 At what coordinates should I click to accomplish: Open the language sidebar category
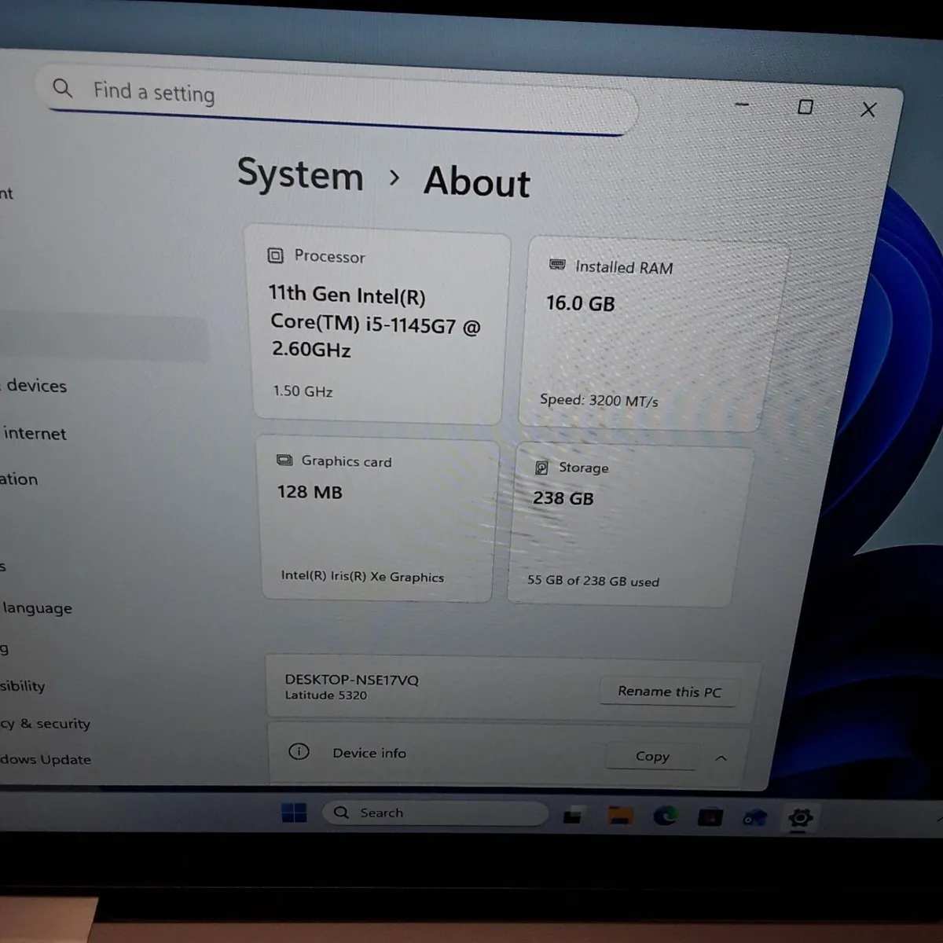coord(37,608)
